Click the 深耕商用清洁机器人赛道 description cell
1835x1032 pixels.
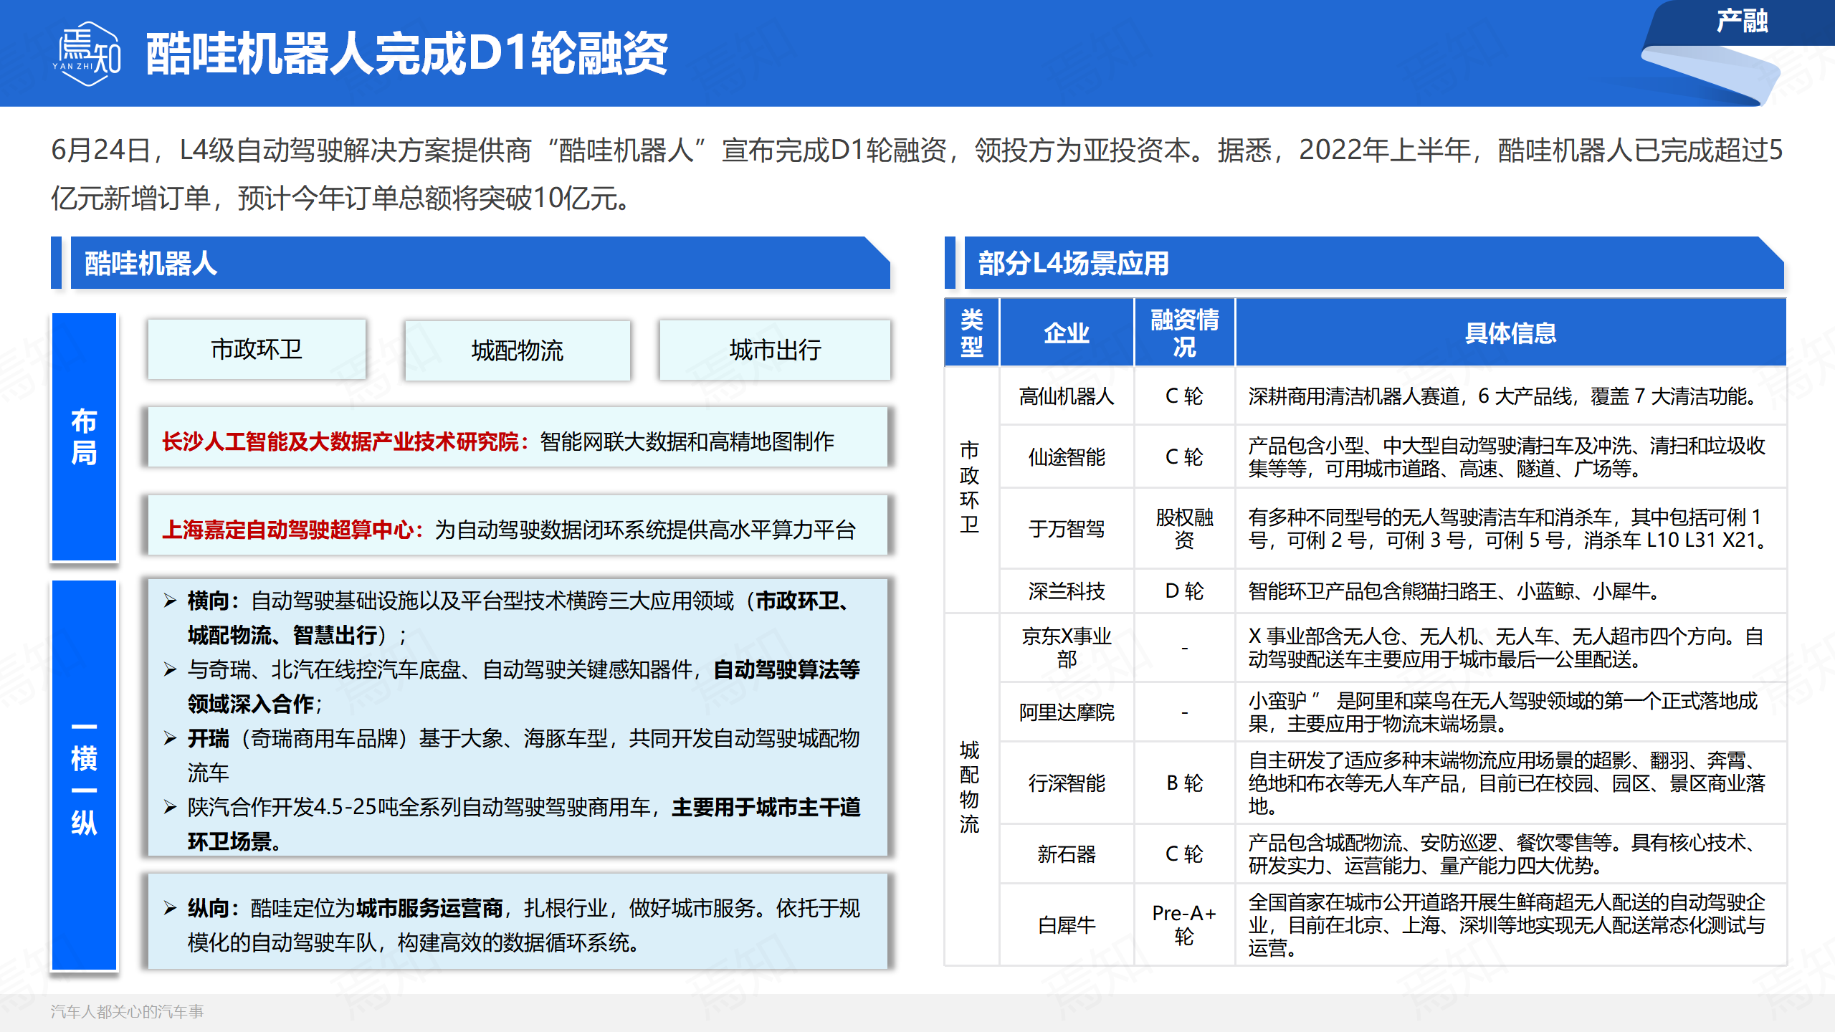tap(1510, 396)
